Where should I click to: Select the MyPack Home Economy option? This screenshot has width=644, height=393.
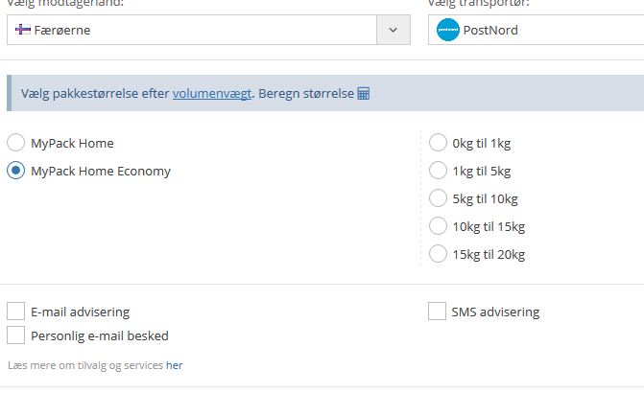coord(16,171)
